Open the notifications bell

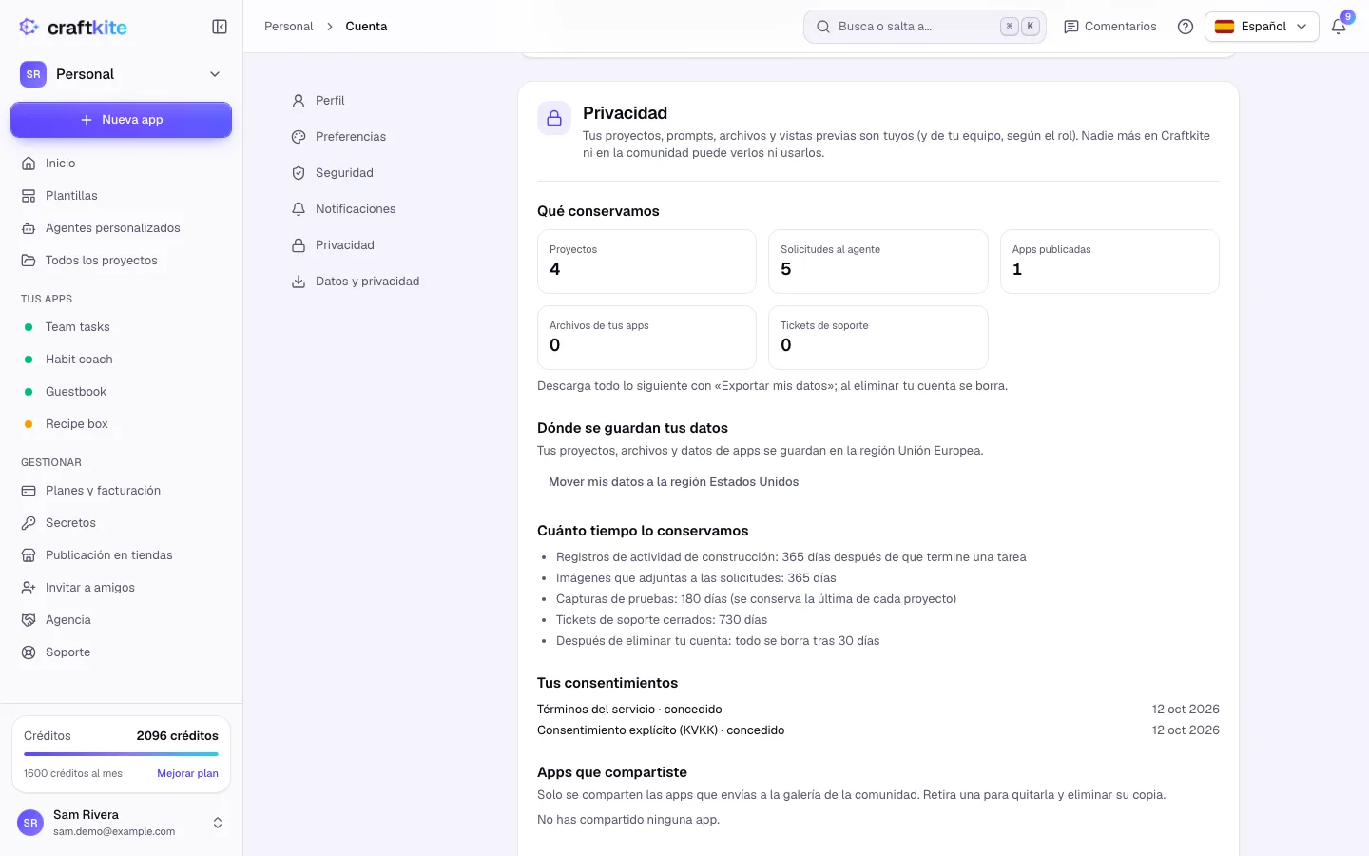point(1339,27)
